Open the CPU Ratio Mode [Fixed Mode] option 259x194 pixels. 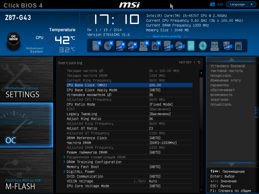129,104
